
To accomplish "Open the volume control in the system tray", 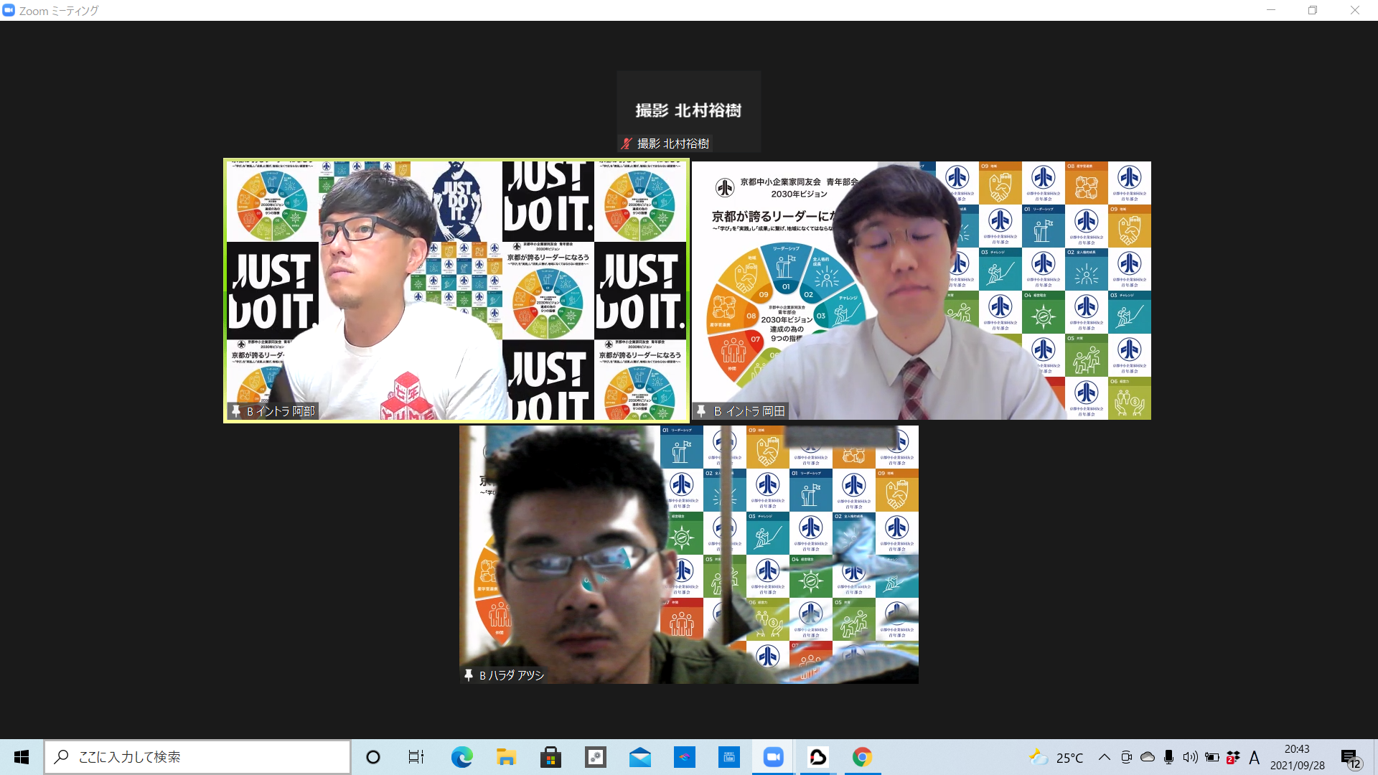I will pos(1190,757).
